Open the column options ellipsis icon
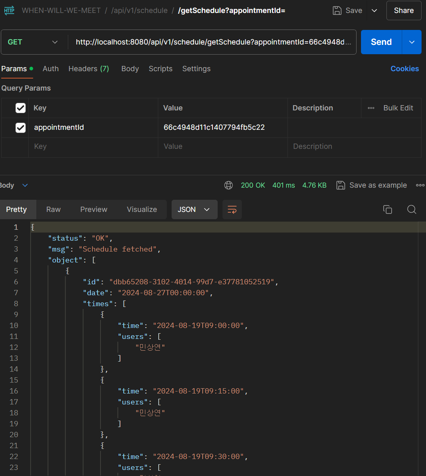This screenshot has width=426, height=476. point(371,108)
